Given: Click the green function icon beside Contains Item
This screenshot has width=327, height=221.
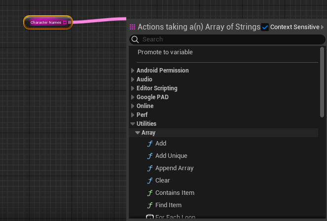Looking at the screenshot, I should 150,193.
